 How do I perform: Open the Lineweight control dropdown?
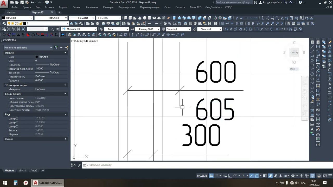pyautogui.click(x=82, y=18)
